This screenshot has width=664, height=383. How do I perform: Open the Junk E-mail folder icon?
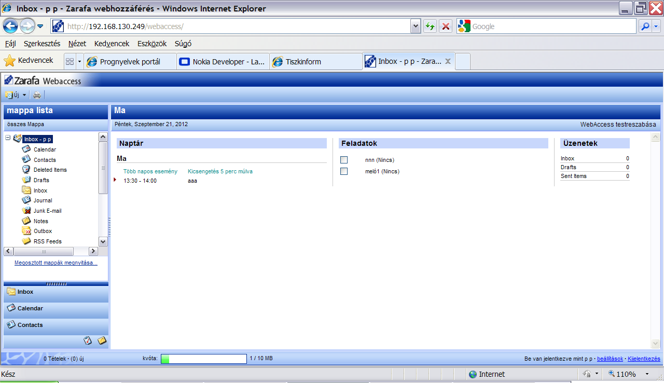pyautogui.click(x=26, y=210)
